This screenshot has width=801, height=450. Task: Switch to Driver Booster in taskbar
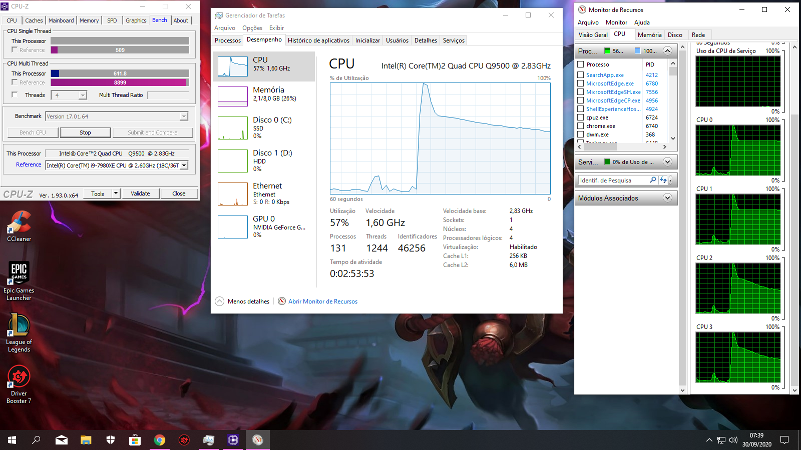(184, 440)
